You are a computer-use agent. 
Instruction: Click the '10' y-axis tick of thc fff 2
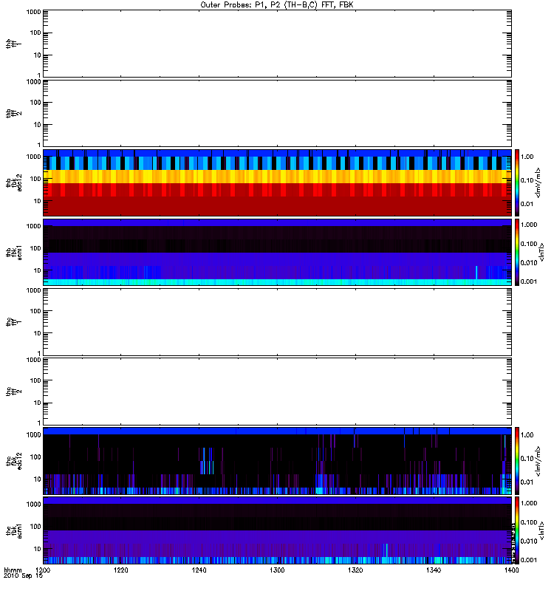tap(38, 403)
